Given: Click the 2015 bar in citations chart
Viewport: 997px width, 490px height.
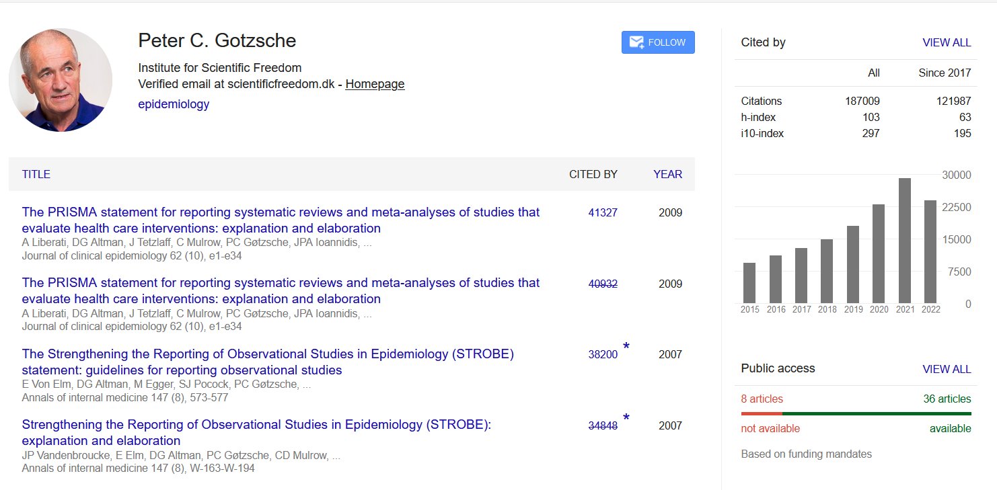Looking at the screenshot, I should (749, 283).
